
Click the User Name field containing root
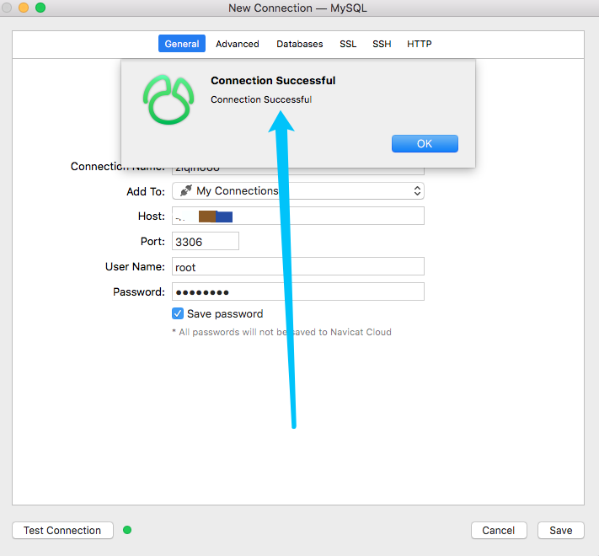298,266
